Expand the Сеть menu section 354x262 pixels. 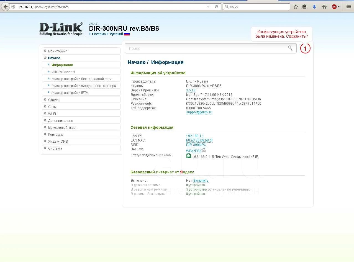(81, 107)
